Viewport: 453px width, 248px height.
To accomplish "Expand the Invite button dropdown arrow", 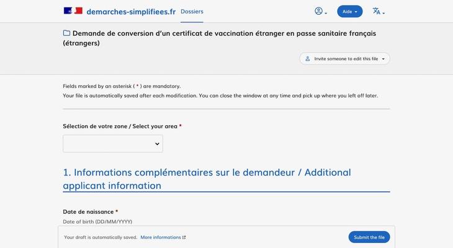I will point(383,59).
